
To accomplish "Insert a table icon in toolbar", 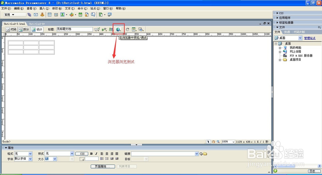I will click(x=50, y=15).
